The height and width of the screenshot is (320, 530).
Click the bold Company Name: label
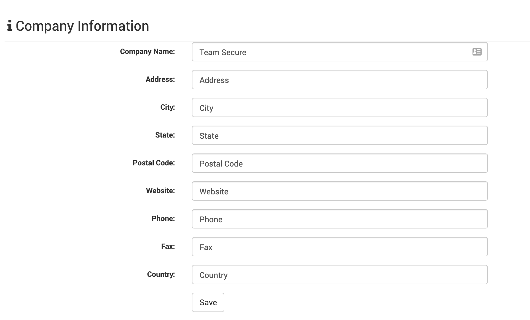point(147,51)
